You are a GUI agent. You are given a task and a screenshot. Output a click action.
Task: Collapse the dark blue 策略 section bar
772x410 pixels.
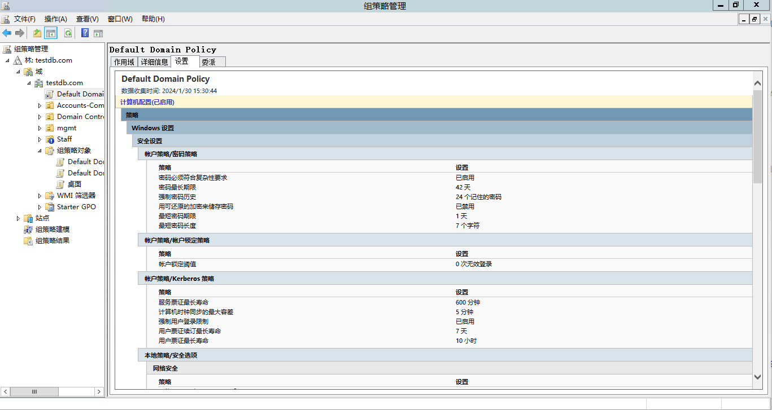[x=437, y=114]
